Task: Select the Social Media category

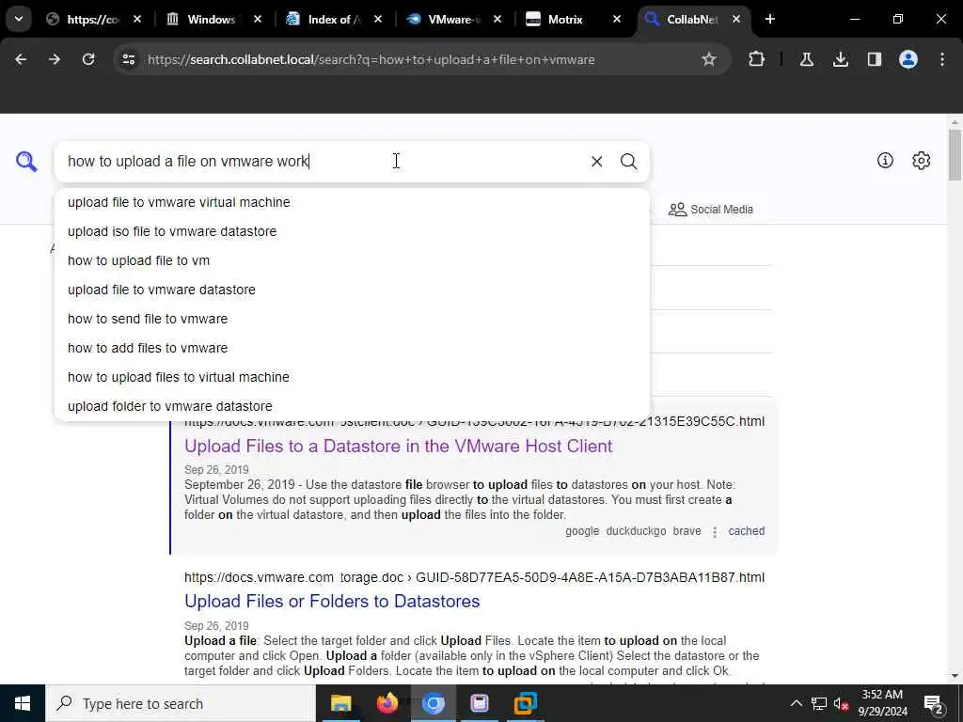Action: 711,210
